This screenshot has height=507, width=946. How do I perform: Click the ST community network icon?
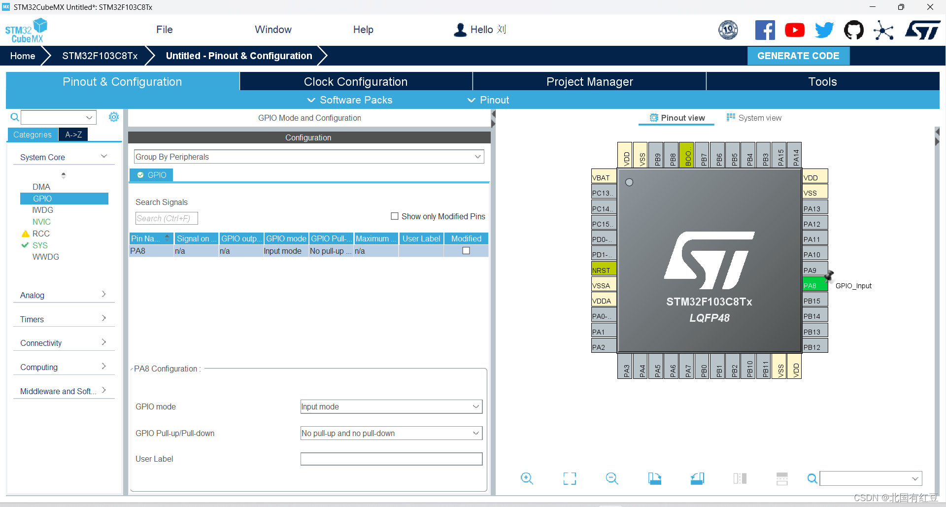[883, 30]
